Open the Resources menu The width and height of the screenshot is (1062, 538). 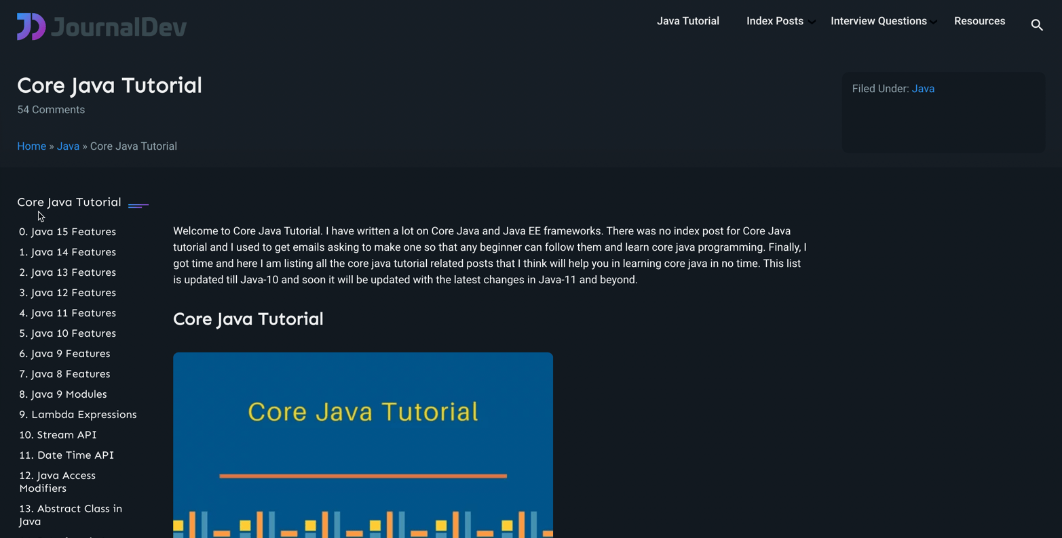(x=979, y=21)
